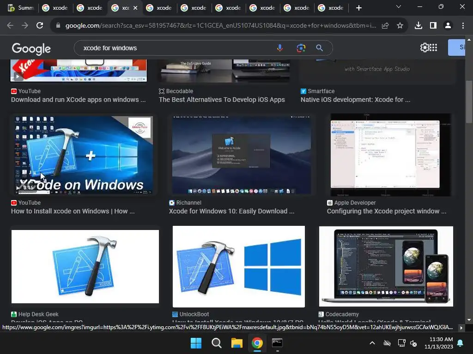Bookmark this page with the star icon

400,26
